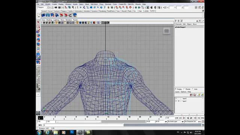Select the Display radio button
The height and width of the screenshot is (135, 240).
176,89
